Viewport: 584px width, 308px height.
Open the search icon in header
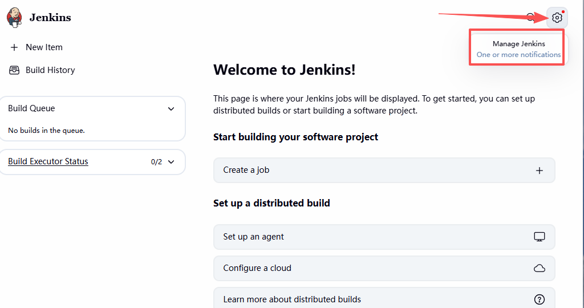tap(530, 17)
